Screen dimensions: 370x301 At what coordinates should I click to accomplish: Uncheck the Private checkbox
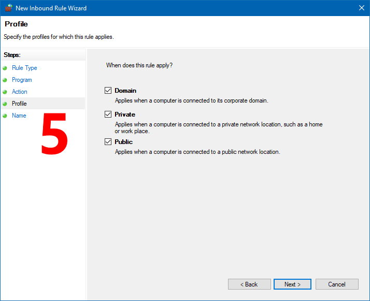pyautogui.click(x=108, y=114)
